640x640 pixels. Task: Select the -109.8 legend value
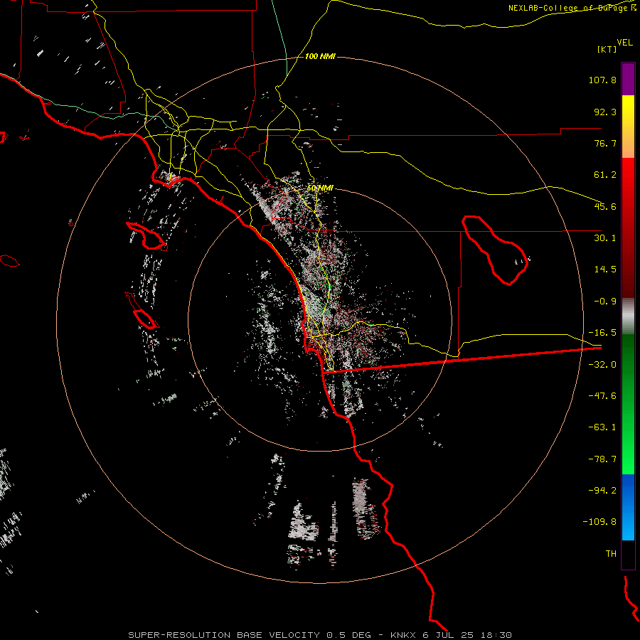pyautogui.click(x=599, y=522)
